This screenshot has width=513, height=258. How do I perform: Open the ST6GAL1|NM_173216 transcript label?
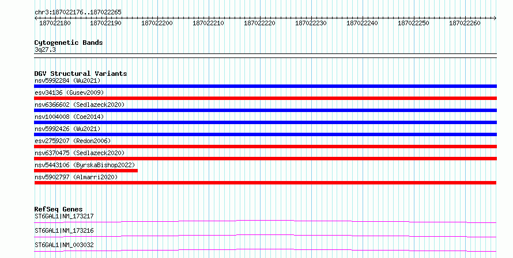(x=64, y=230)
